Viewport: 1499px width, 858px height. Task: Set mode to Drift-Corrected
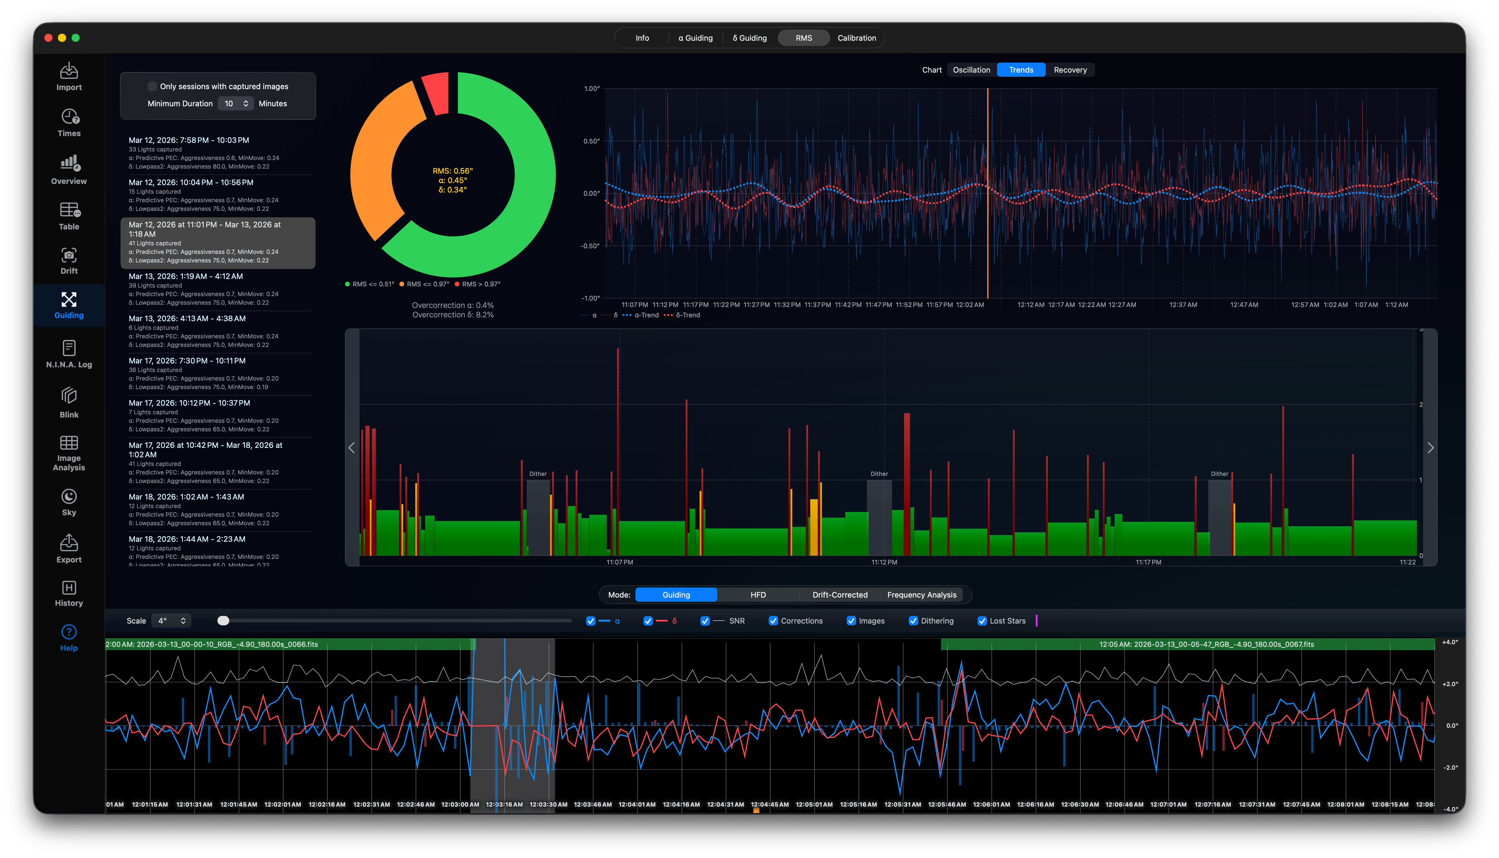coord(840,595)
